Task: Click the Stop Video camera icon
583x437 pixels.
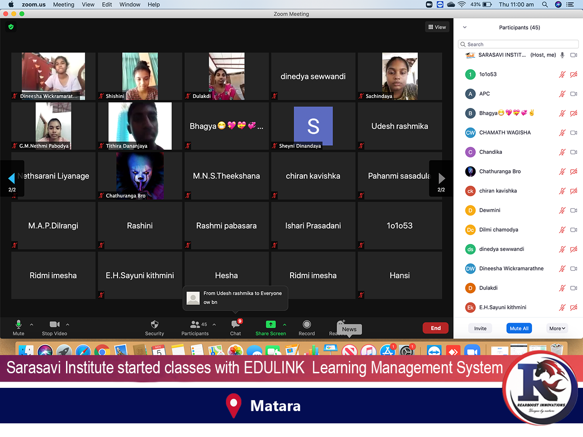Action: point(55,324)
